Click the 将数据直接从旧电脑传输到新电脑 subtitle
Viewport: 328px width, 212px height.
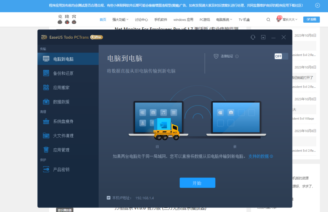[x=141, y=71]
